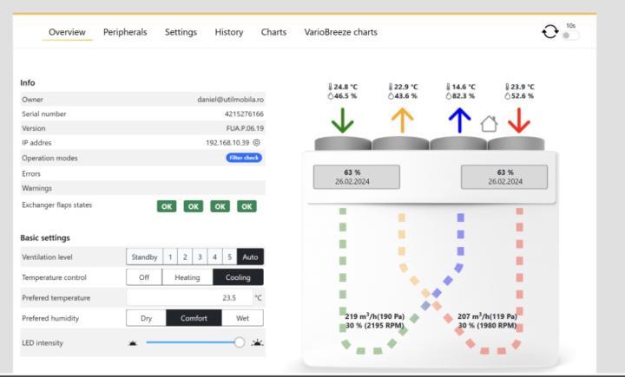
Task: Click the blue upward arrow icon
Action: (x=459, y=120)
